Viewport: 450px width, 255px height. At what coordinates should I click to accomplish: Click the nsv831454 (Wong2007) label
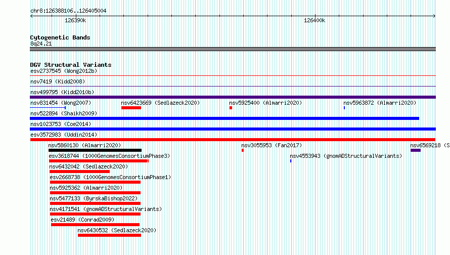[x=61, y=103]
